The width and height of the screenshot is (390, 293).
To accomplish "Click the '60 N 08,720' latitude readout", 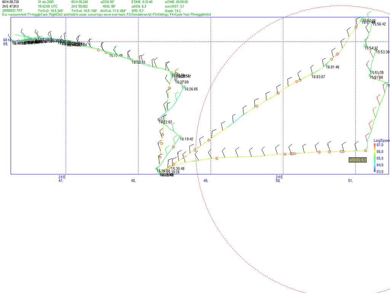I will tap(10, 2).
